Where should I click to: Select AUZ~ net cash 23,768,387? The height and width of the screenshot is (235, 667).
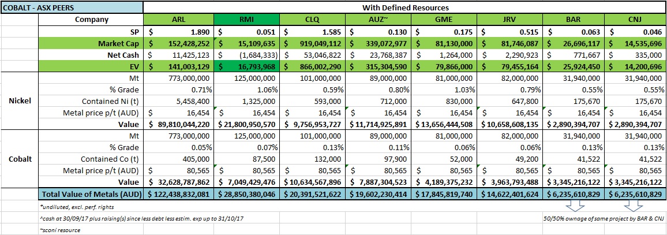pos(379,55)
